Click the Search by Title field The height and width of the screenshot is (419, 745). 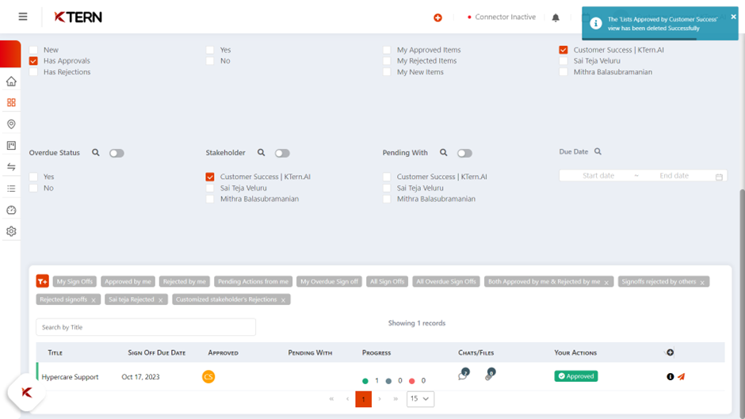click(x=146, y=327)
